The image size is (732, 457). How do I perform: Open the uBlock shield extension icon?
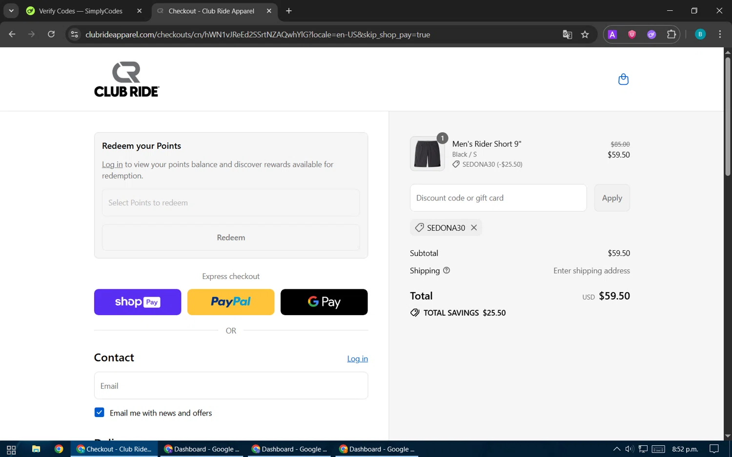632,34
